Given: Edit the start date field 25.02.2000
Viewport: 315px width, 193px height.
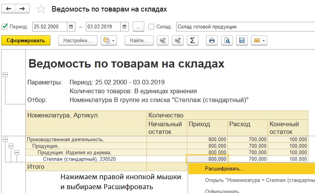Looking at the screenshot, I should pos(50,26).
